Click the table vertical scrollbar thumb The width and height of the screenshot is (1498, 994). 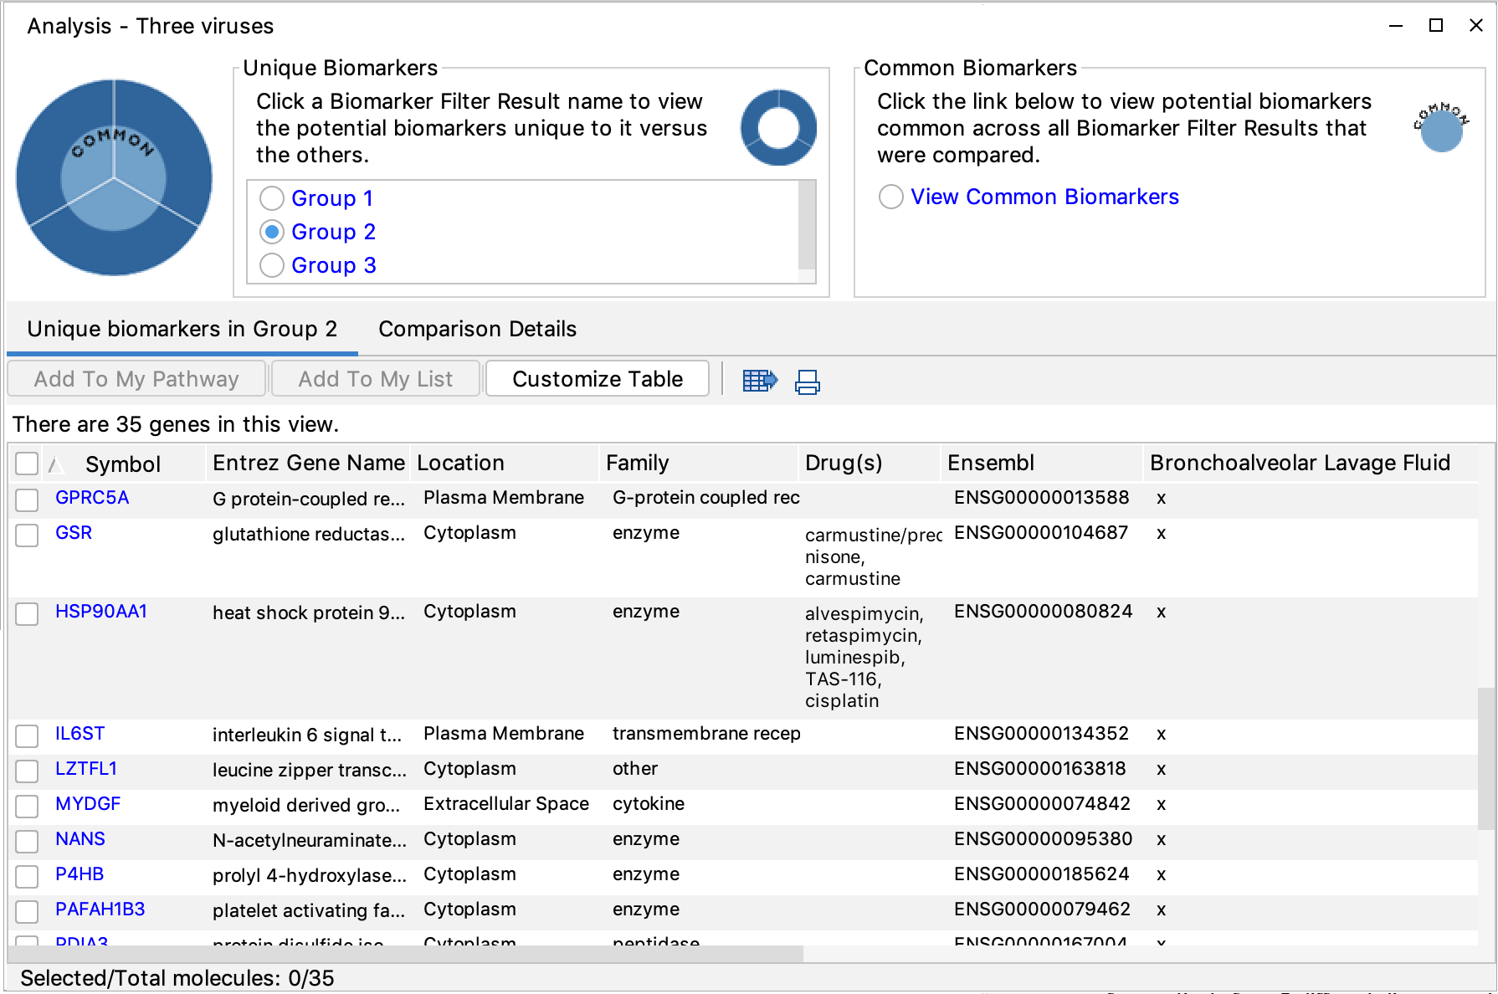(1486, 757)
